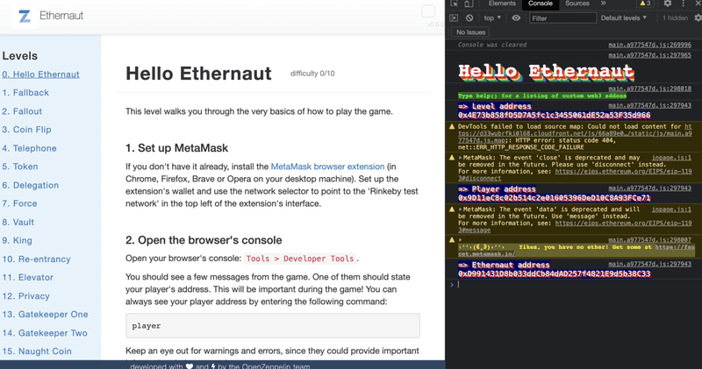Open the DevTools three-dot menu
This screenshot has height=369, width=702.
[x=684, y=4]
